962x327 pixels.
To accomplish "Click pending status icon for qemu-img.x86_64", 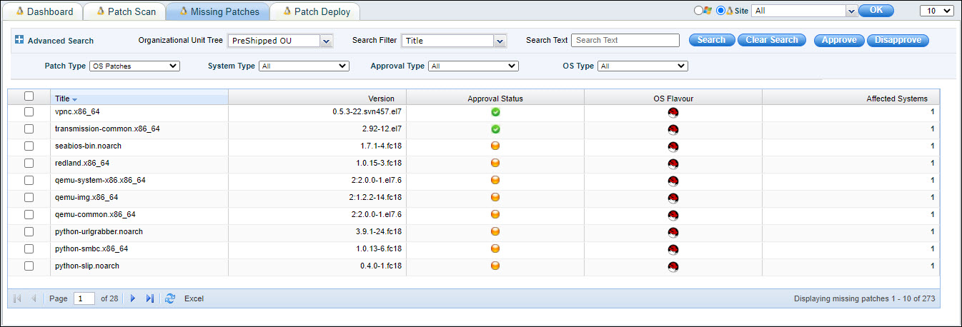I will 495,197.
